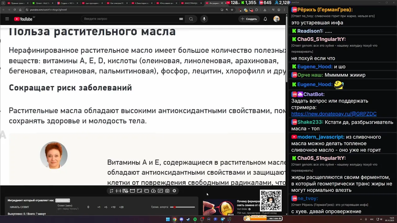
Task: Open the suggested video thumbnail with egg
Action: pyautogui.click(x=219, y=208)
